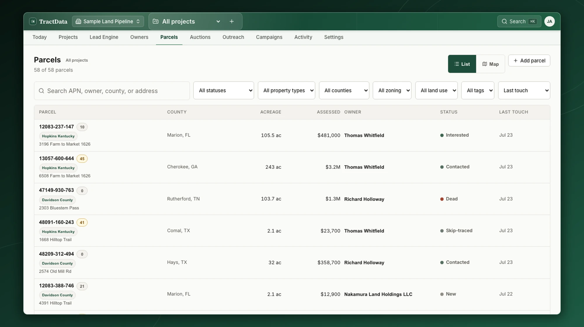The image size is (584, 327).
Task: Click the magnifier icon in top Search
Action: pos(504,21)
